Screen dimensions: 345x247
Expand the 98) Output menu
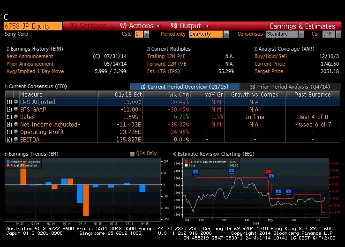[189, 26]
